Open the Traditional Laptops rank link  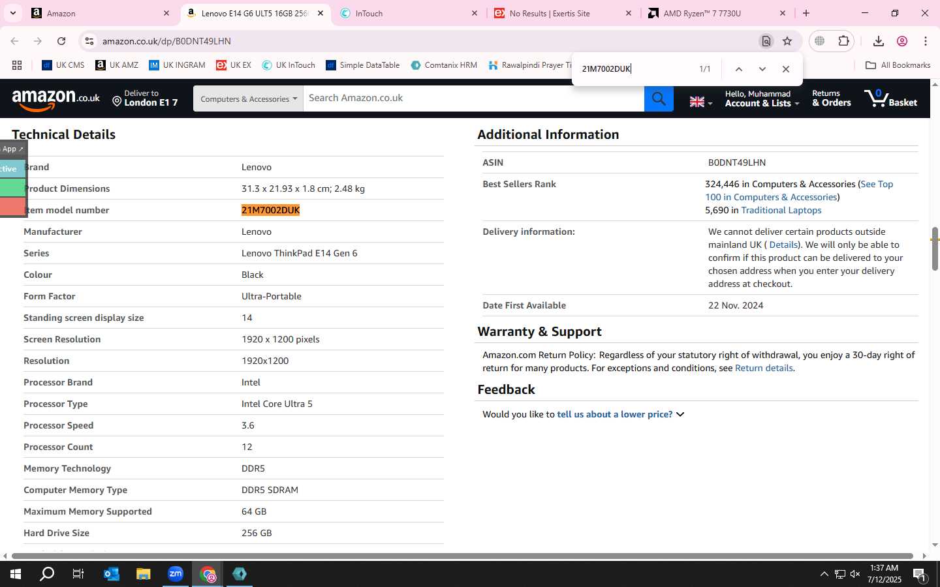781,210
